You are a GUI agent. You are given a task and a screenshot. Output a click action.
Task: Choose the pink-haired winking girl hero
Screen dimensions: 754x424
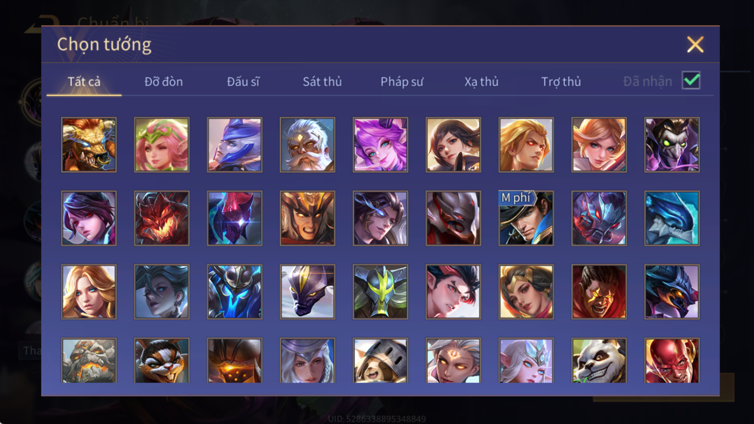(x=162, y=145)
